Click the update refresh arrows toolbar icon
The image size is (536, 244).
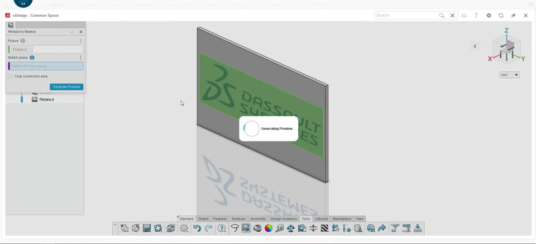click(x=158, y=228)
